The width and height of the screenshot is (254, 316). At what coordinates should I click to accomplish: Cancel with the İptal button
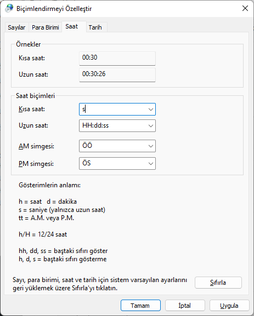[185, 306]
